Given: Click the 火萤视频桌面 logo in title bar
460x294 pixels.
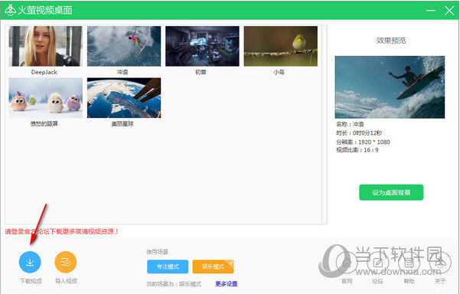Looking at the screenshot, I should click(11, 10).
